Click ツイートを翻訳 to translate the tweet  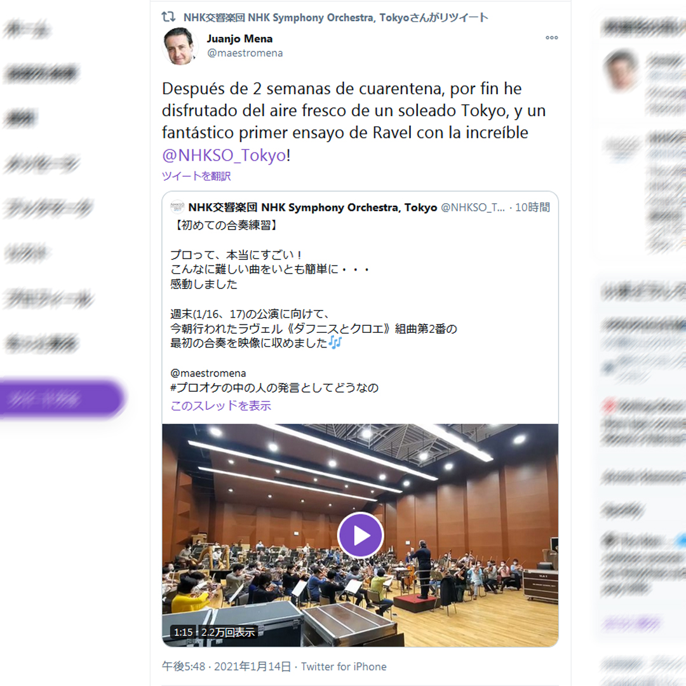click(196, 176)
